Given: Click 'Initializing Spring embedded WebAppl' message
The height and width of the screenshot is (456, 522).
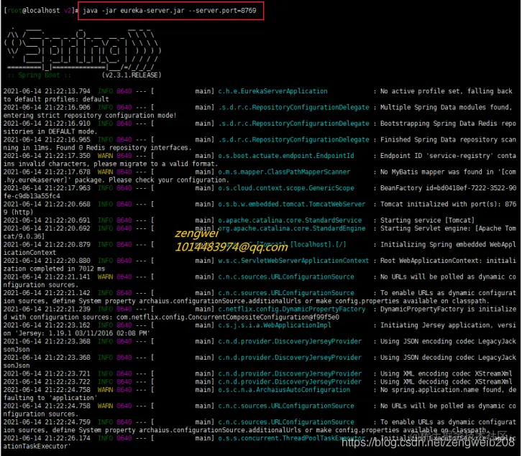Looking at the screenshot, I should pos(448,244).
